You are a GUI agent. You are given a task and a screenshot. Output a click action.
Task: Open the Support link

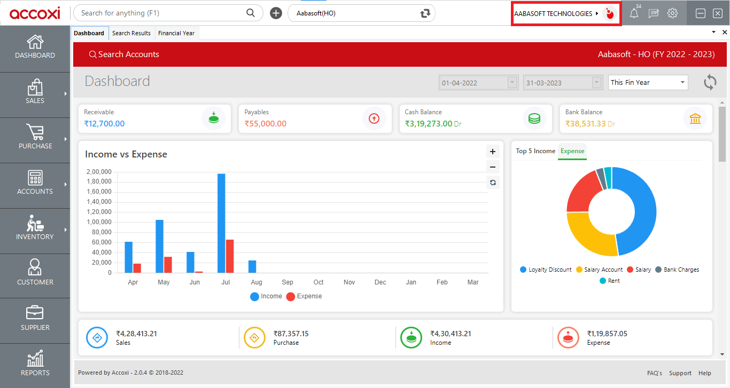(x=680, y=373)
